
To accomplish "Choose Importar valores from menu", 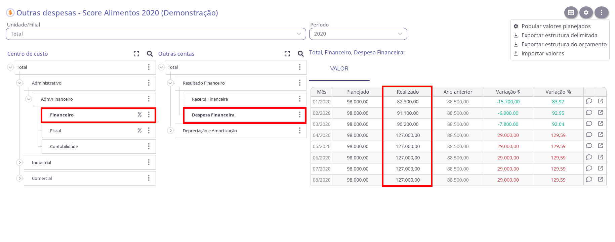I will tap(542, 53).
